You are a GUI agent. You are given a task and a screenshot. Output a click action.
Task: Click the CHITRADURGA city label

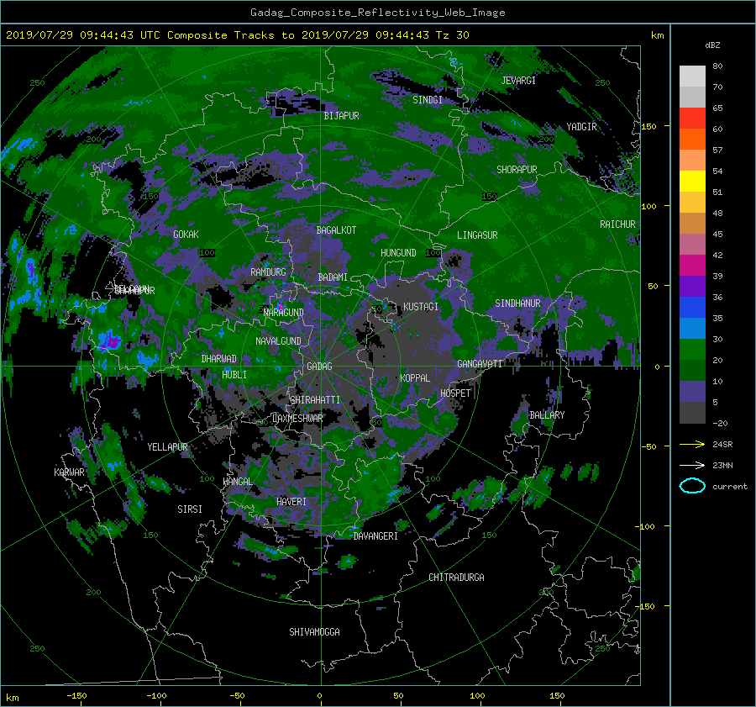[x=457, y=578]
